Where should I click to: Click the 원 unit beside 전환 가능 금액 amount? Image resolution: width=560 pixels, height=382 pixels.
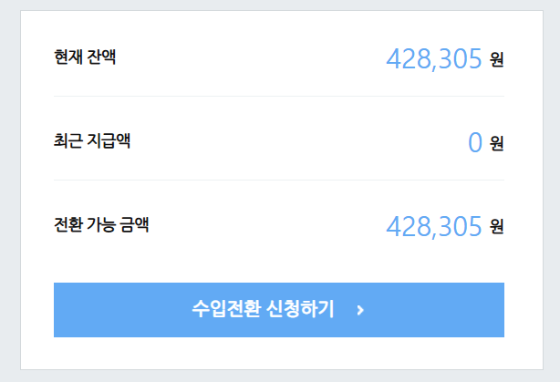[x=496, y=226]
